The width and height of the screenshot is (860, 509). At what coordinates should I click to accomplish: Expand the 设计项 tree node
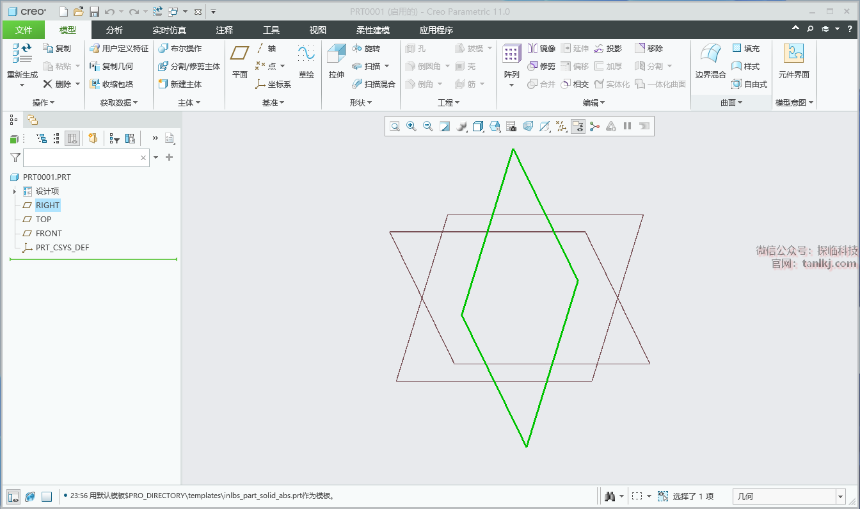tap(15, 191)
